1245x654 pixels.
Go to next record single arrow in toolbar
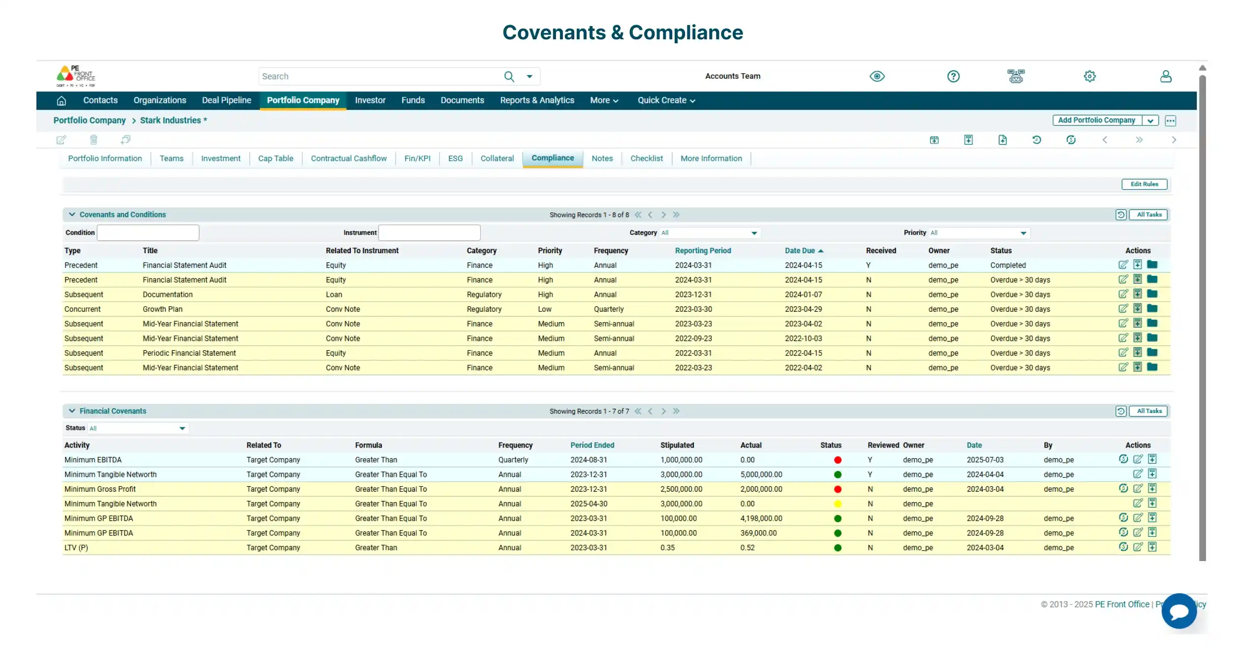(x=1174, y=140)
